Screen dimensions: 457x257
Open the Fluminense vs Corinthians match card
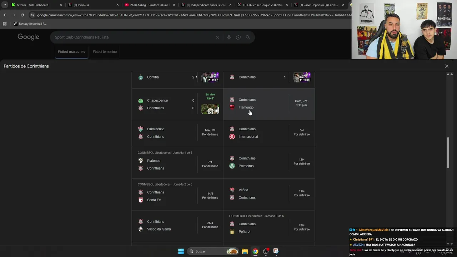(x=177, y=133)
